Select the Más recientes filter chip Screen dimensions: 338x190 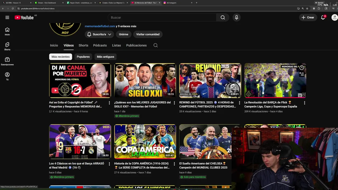click(60, 57)
